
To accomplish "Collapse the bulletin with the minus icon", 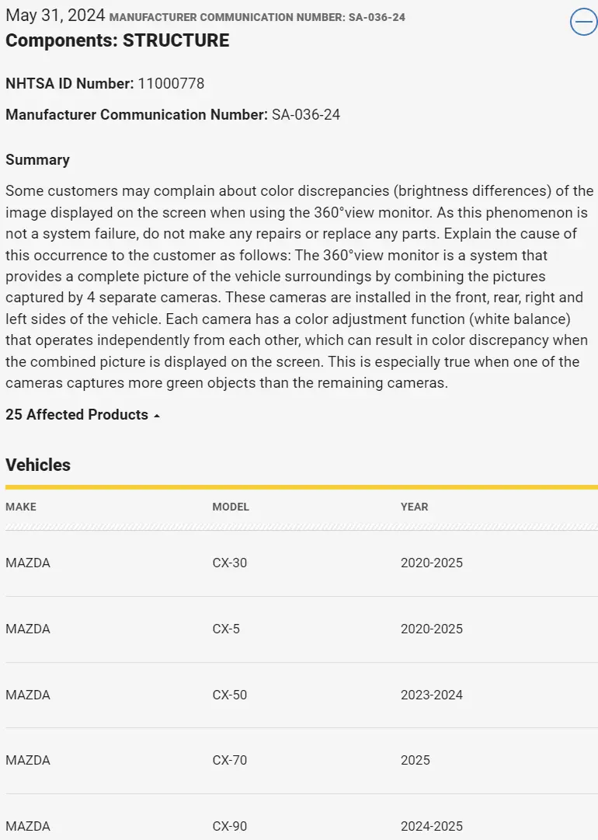I will pos(583,23).
